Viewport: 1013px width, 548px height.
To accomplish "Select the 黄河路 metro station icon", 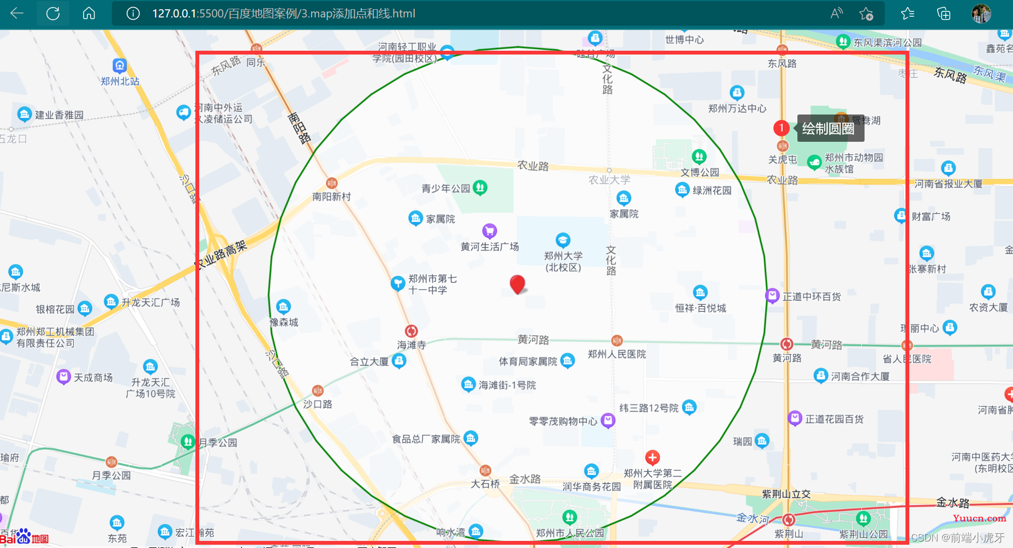I will (x=786, y=344).
